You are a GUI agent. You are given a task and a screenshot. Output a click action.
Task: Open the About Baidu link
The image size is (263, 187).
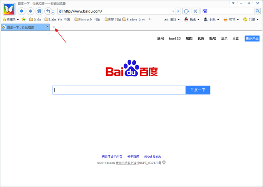(x=153, y=156)
